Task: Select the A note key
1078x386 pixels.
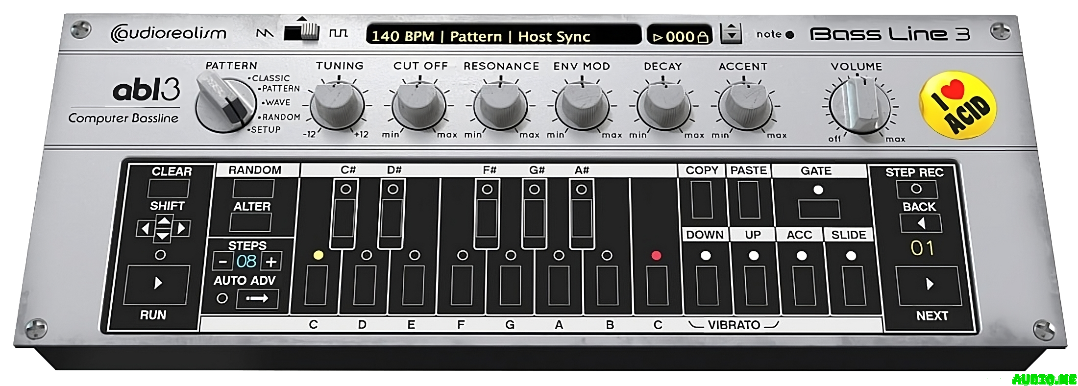Action: 559,286
